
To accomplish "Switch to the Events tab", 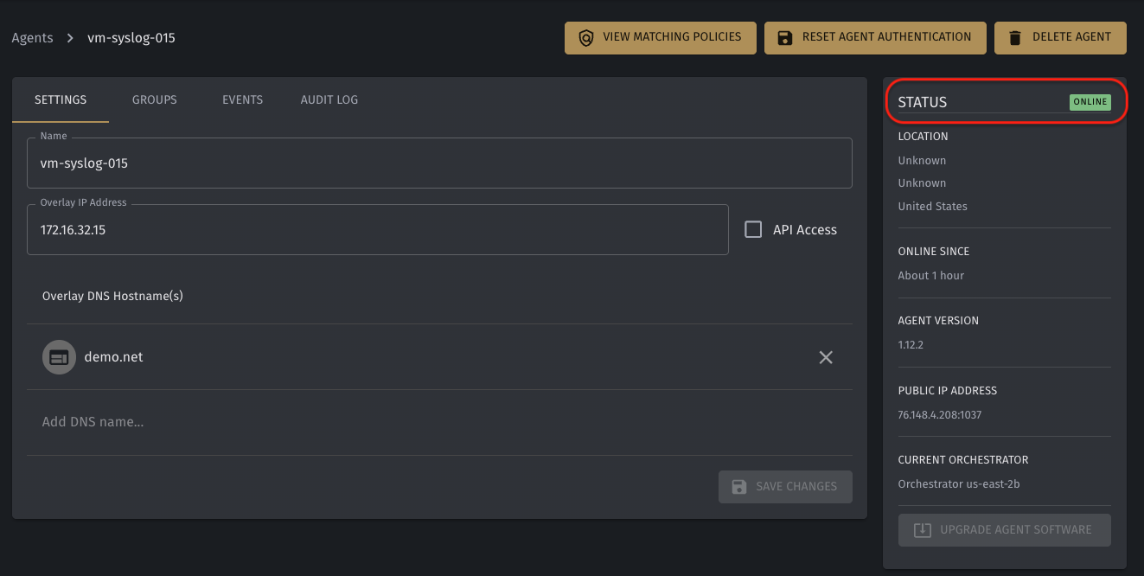I will click(242, 100).
